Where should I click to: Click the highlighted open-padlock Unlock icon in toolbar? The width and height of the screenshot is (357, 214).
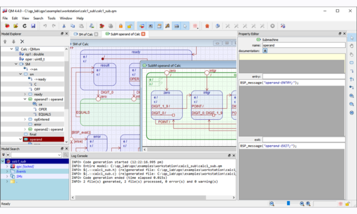click(130, 26)
